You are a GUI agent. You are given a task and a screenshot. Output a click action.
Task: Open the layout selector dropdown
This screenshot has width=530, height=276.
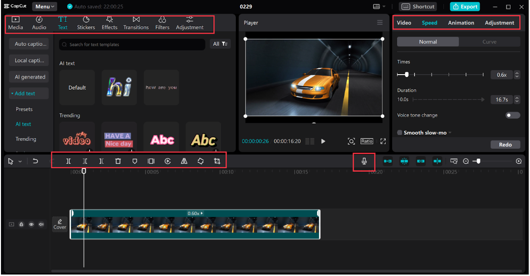coord(379,6)
